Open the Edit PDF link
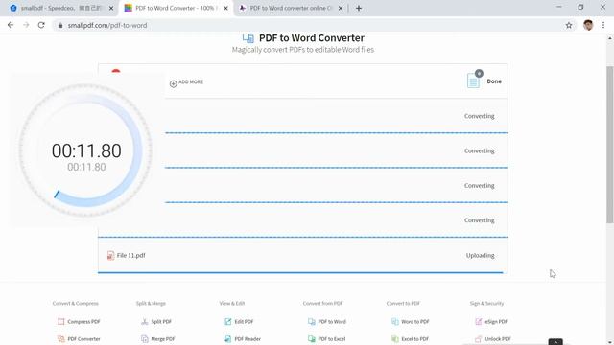The image size is (614, 345). point(244,322)
